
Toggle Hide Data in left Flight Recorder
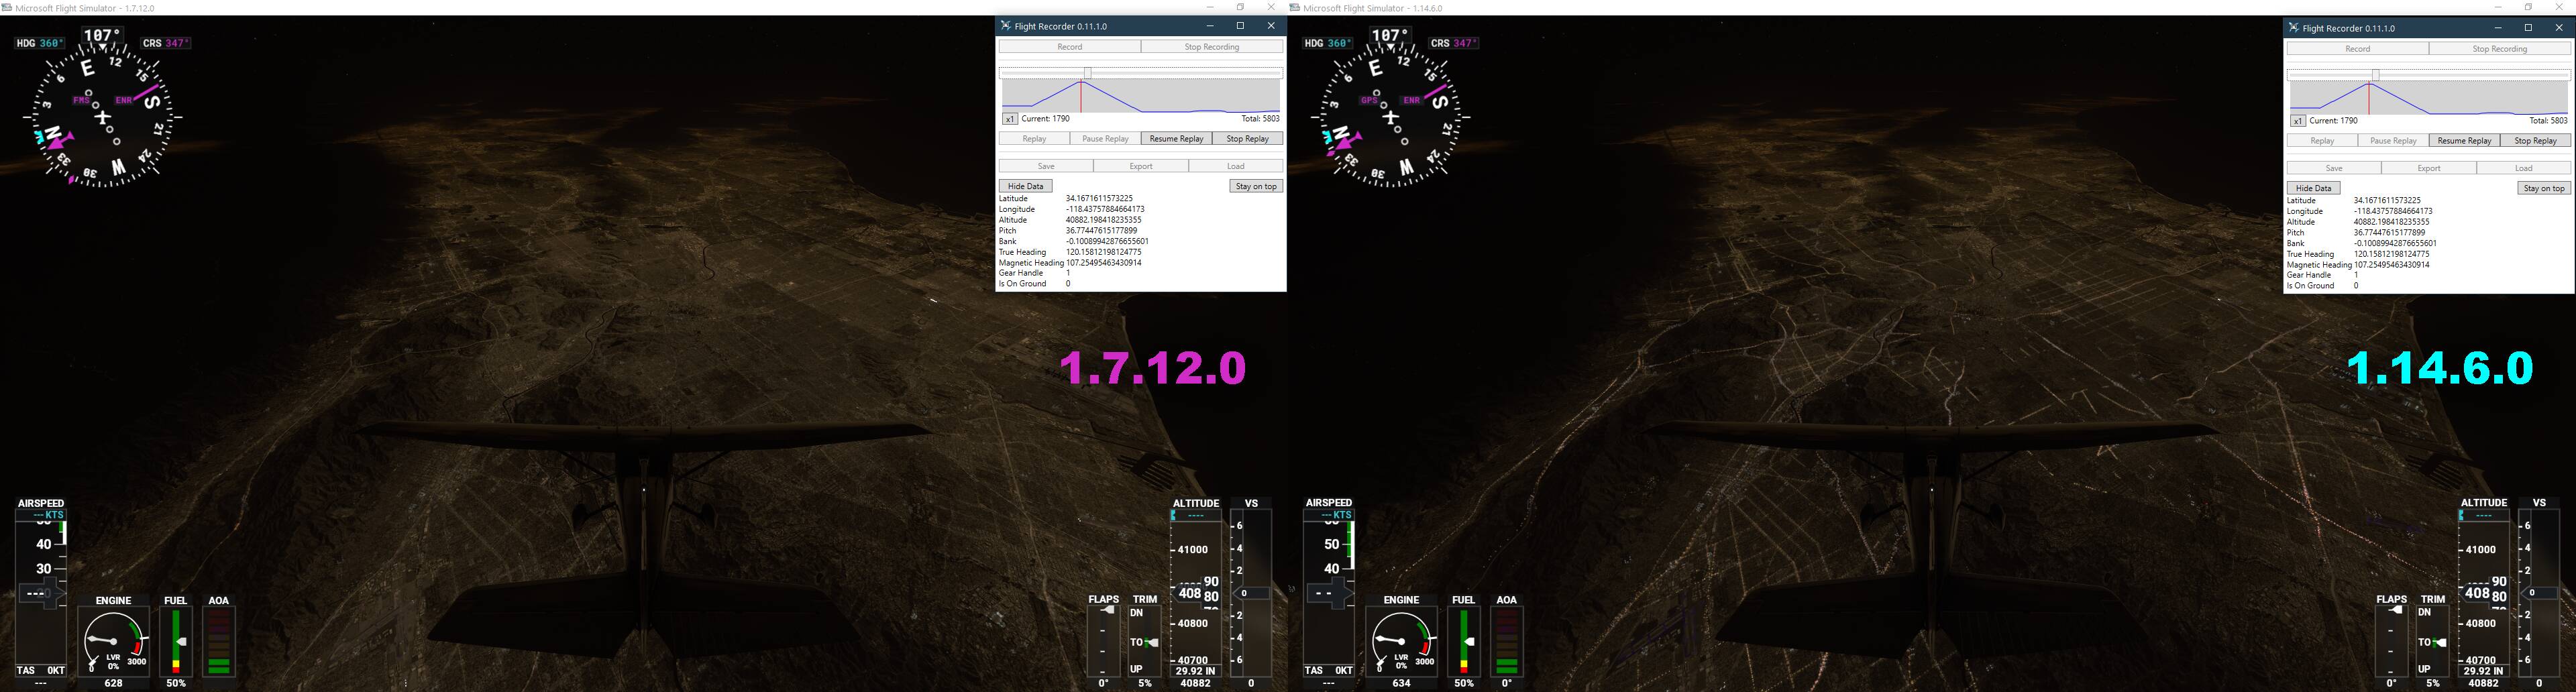point(1025,186)
